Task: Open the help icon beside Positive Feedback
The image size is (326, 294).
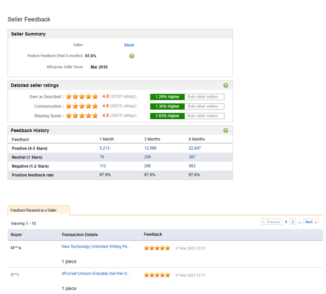Action: click(x=131, y=56)
